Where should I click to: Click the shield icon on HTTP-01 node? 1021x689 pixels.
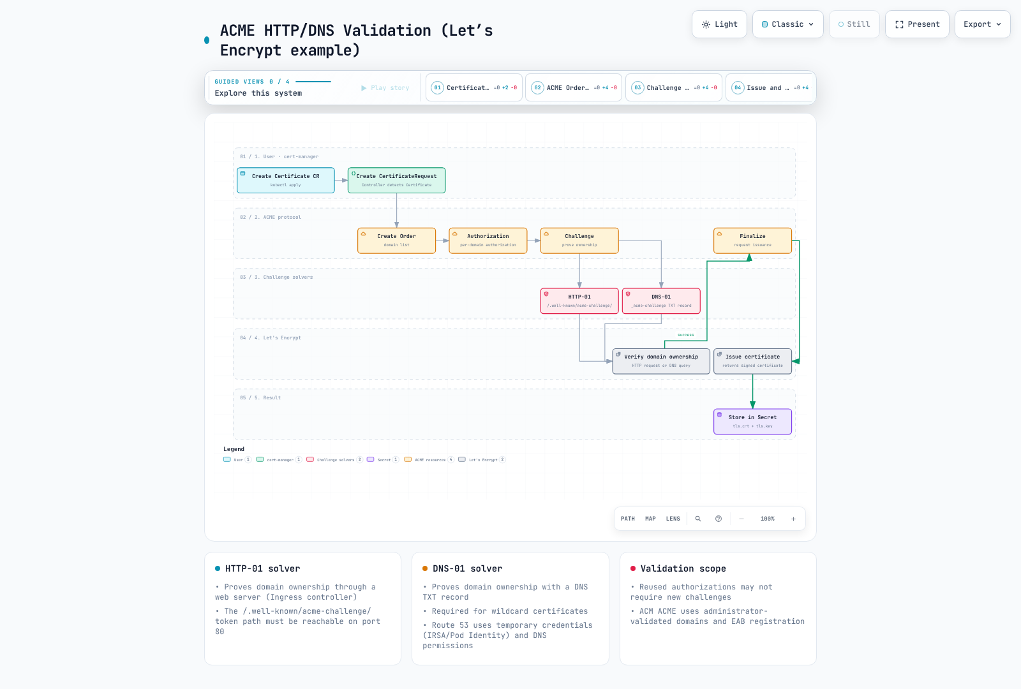click(x=546, y=294)
